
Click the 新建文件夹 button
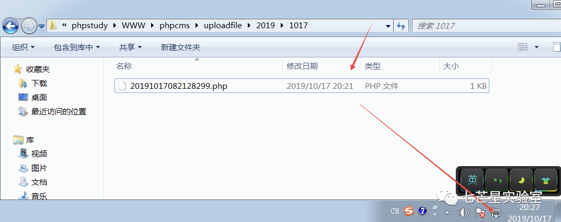180,47
